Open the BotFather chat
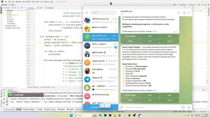This screenshot has width=210, height=118. click(x=101, y=54)
